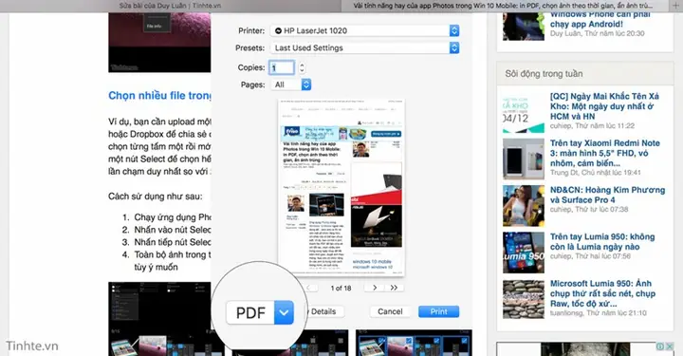Click the '1 of 18' page indicator
The image size is (683, 356).
click(x=341, y=288)
